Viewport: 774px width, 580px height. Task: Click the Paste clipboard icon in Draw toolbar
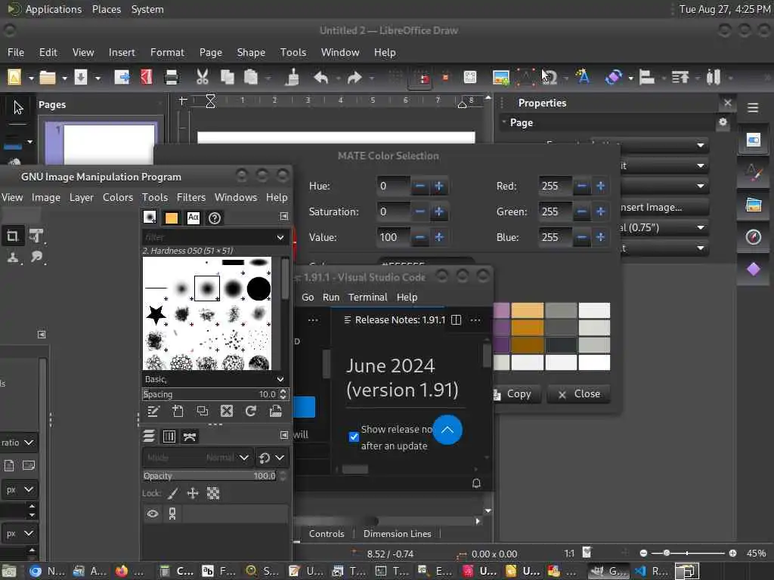pyautogui.click(x=251, y=77)
